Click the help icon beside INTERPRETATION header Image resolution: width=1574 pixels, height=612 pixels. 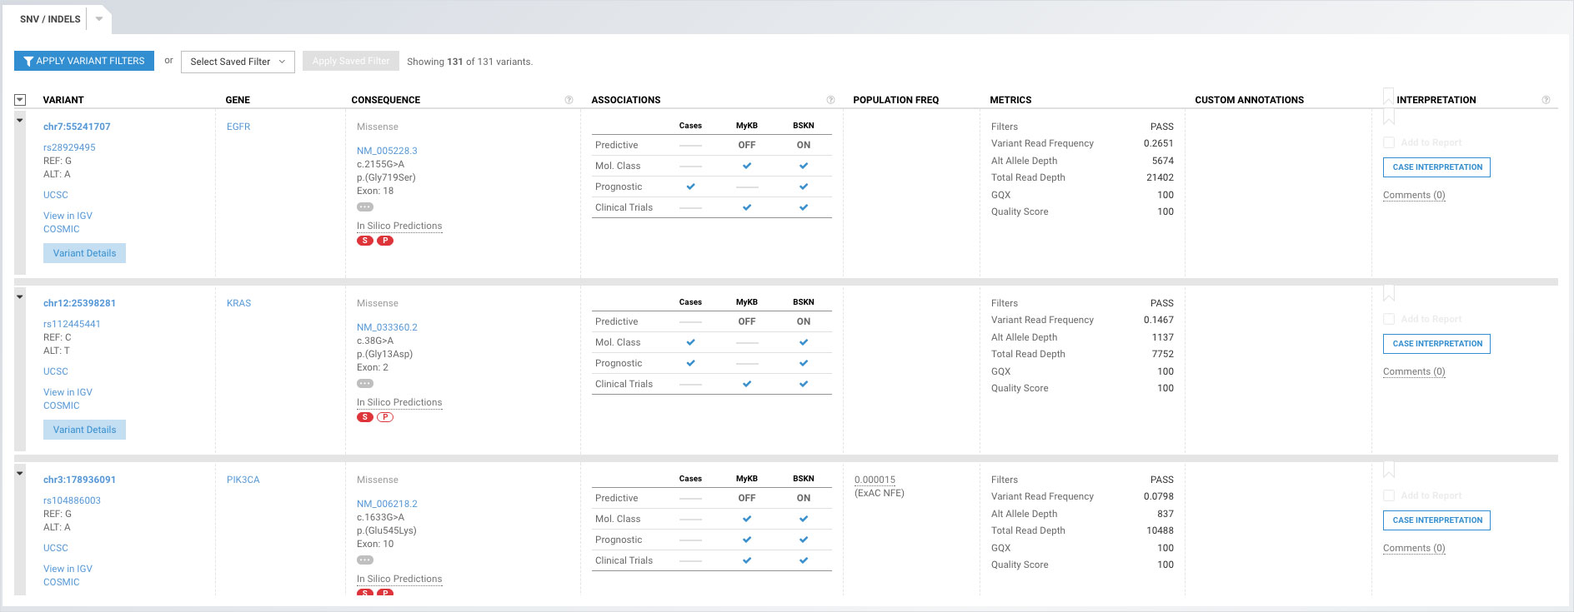[1546, 100]
